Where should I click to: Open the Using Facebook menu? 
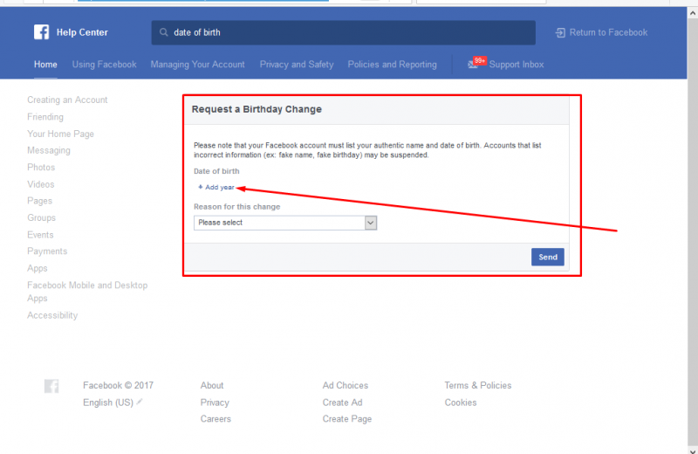pyautogui.click(x=104, y=65)
